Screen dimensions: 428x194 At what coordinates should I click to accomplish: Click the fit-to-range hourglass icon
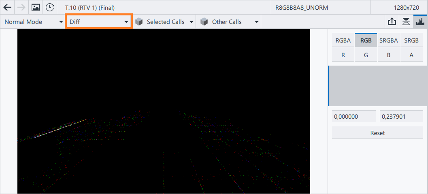pos(406,22)
